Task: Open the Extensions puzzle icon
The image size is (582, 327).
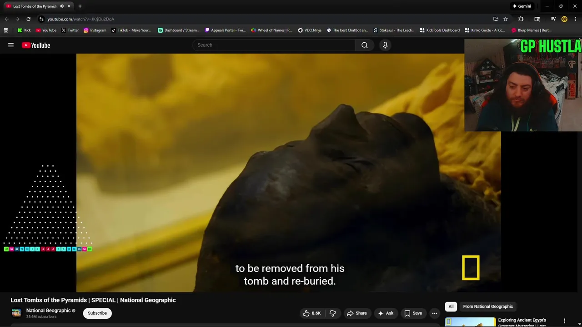Action: (521, 19)
